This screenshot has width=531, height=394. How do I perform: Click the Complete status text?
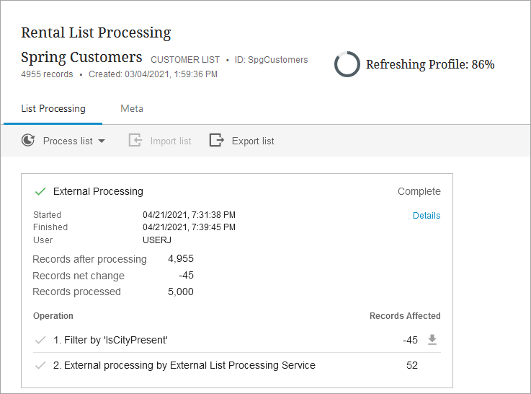point(419,192)
